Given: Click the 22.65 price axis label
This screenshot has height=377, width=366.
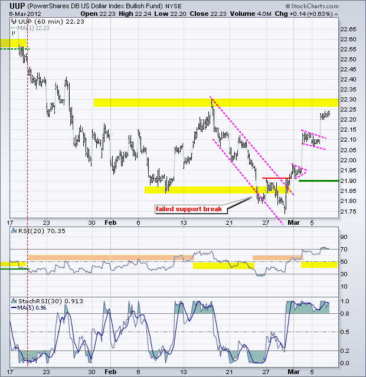Looking at the screenshot, I should [x=348, y=29].
